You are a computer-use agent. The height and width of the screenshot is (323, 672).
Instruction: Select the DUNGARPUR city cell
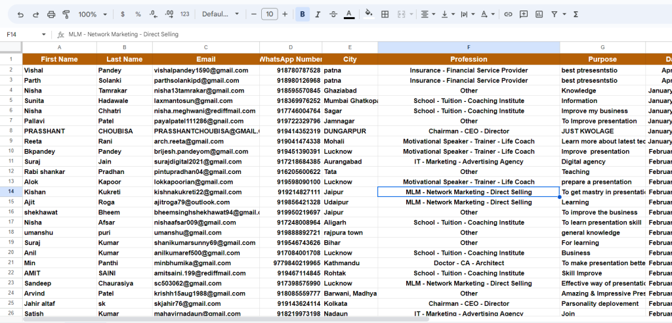click(x=350, y=131)
